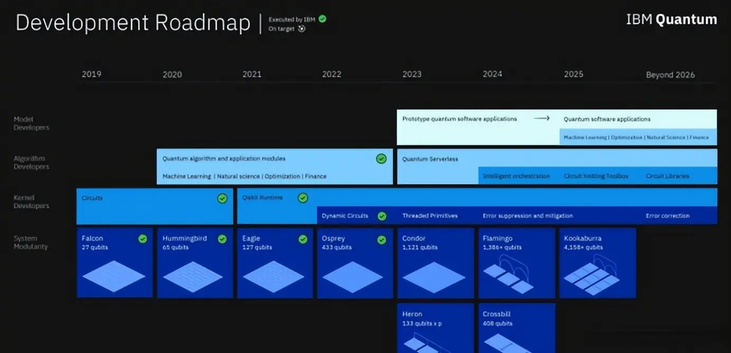Click the Executed by IBM legend text
This screenshot has width=731, height=353.
tap(291, 19)
